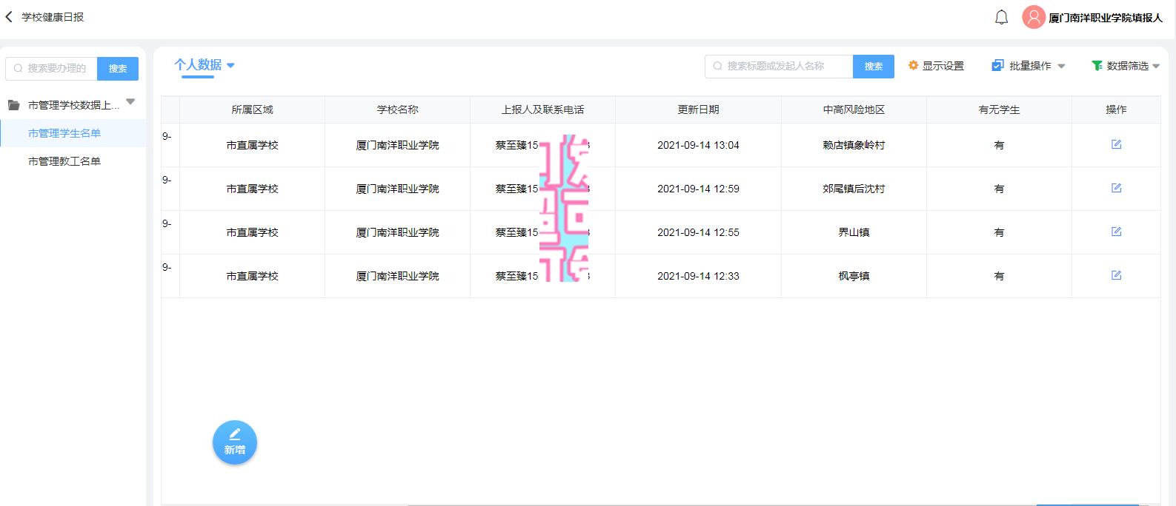
Task: Open 显示设置 display settings
Action: [x=936, y=66]
